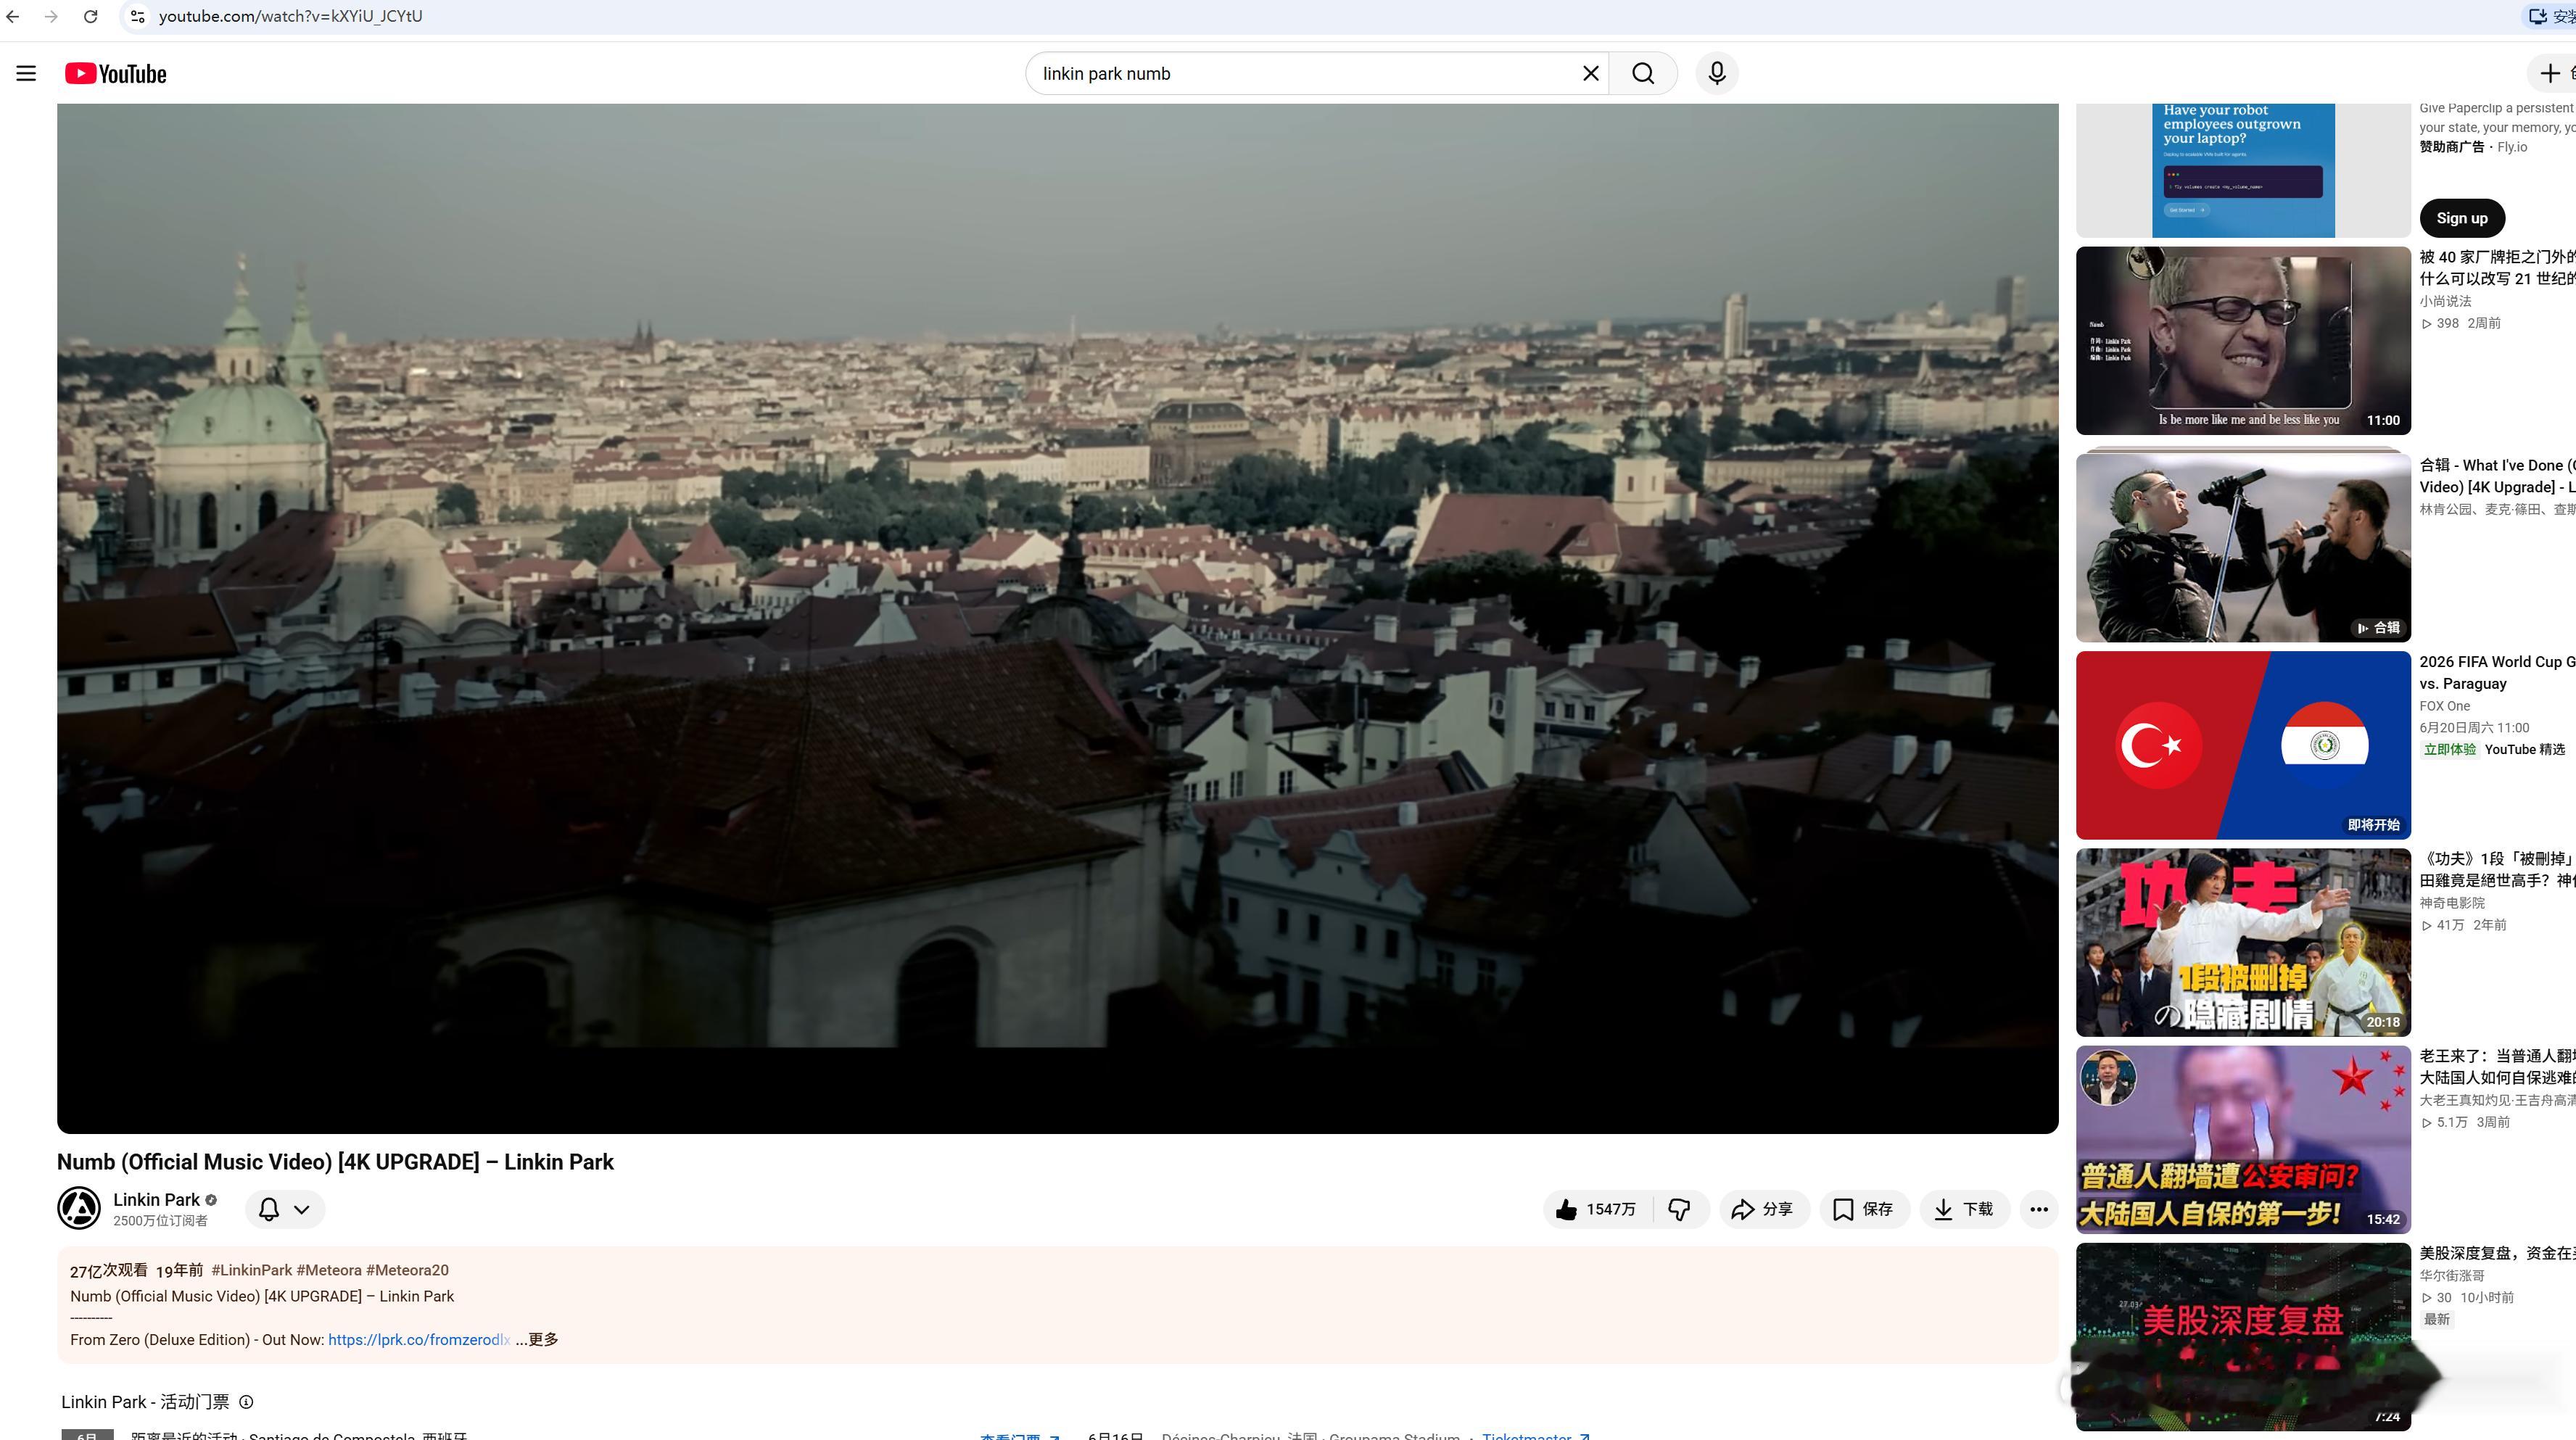Screen dimensions: 2576x1440
Task: Open the Linkin Park channel avatar
Action: click(x=79, y=1208)
